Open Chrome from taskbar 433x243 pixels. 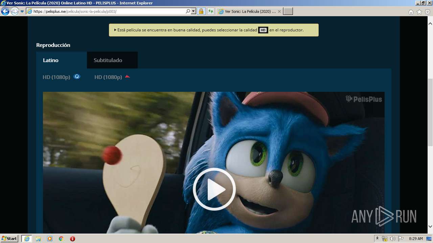click(x=61, y=239)
